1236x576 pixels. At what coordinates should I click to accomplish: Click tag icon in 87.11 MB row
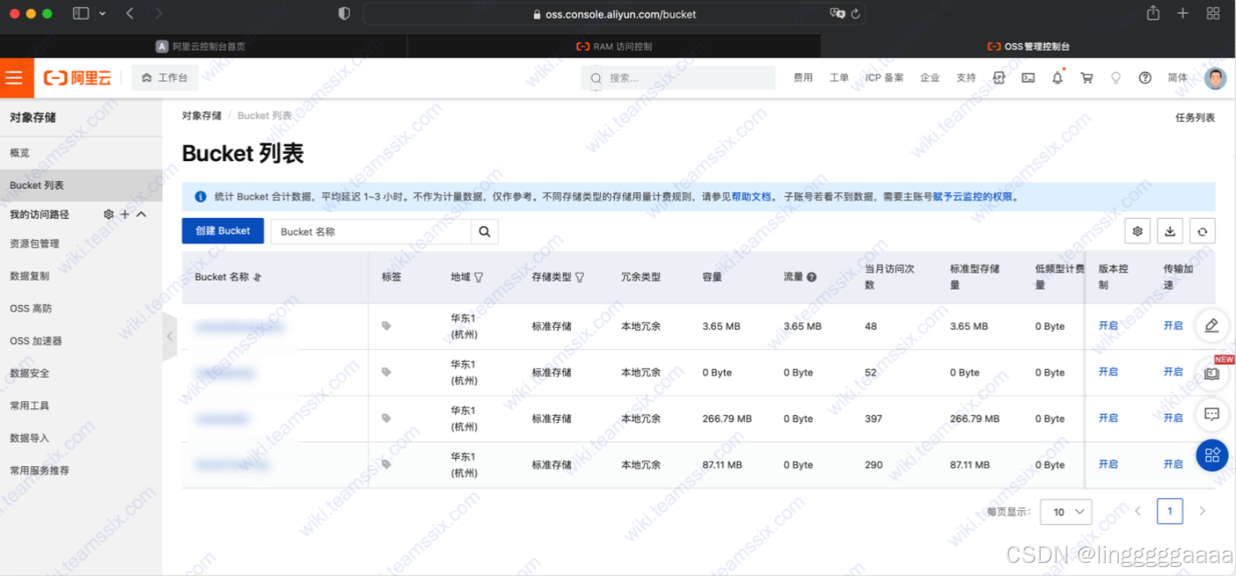point(387,465)
